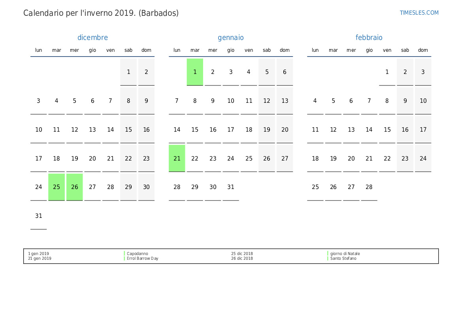Screen dimensions: 462x327
Task: Click the green marker beside giorno di Natale
Action: [x=328, y=253]
